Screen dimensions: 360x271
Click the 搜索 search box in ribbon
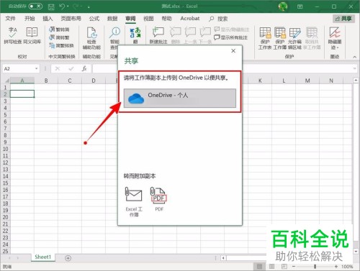[x=218, y=19]
